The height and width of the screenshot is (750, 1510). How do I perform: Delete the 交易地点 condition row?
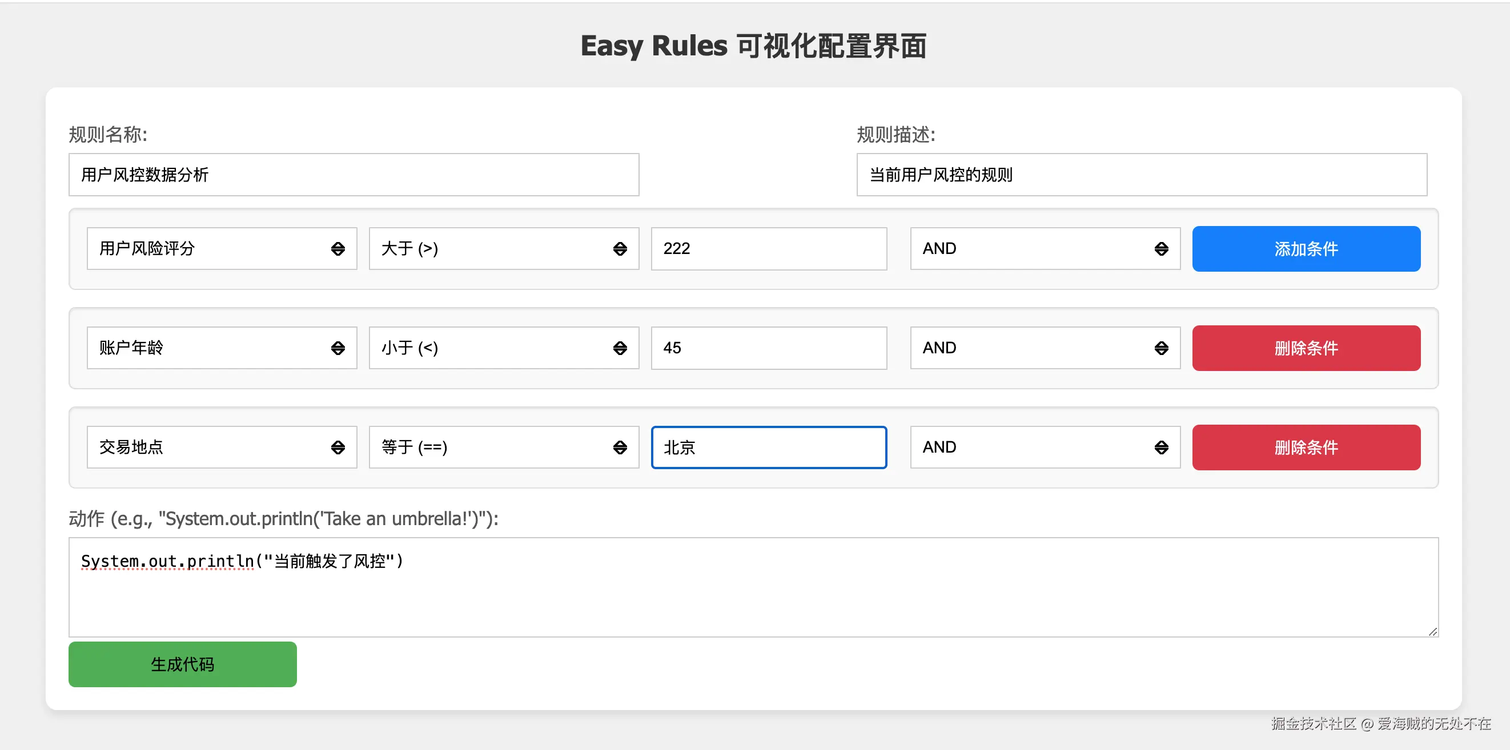tap(1306, 447)
